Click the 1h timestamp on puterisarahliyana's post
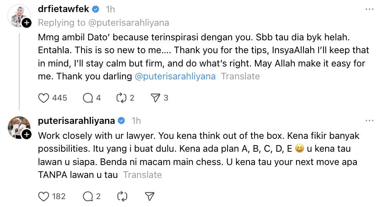The width and height of the screenshot is (387, 207). tap(136, 121)
